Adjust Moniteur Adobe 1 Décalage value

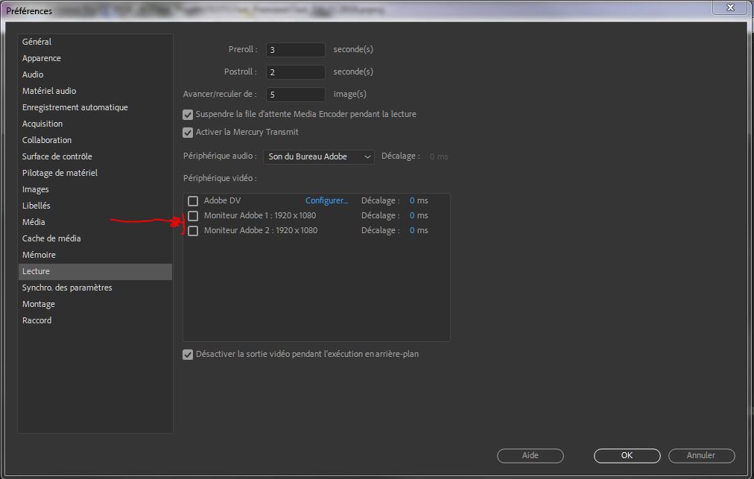pyautogui.click(x=412, y=215)
